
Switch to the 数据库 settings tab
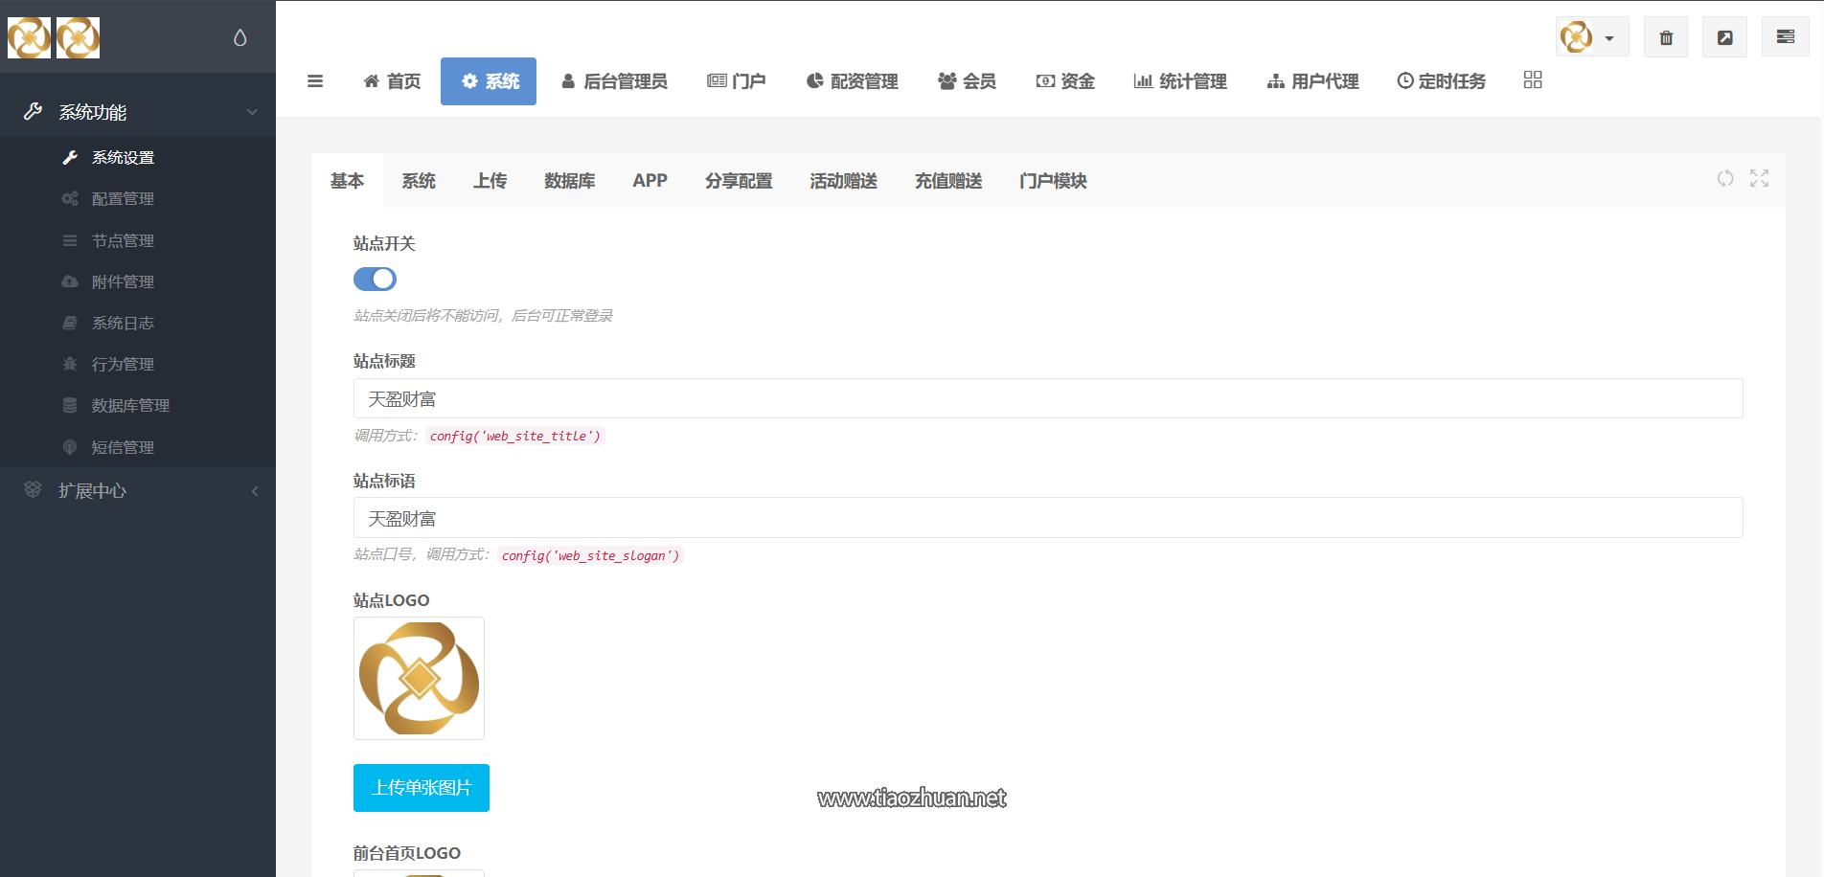pyautogui.click(x=569, y=181)
